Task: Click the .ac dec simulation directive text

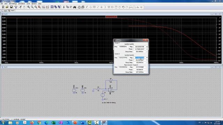Action: [x=109, y=103]
